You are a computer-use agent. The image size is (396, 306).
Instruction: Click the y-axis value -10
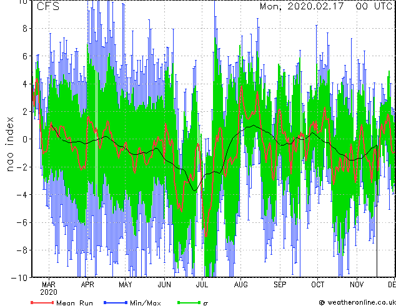tap(19, 277)
